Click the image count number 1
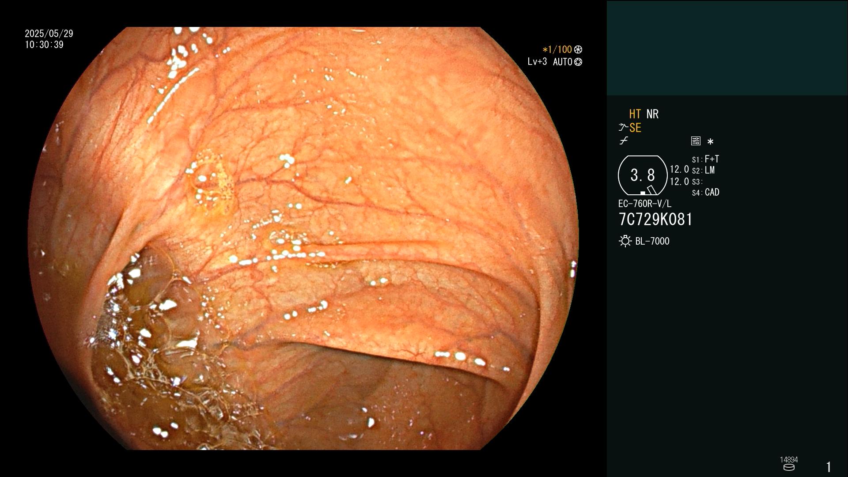848x477 pixels. tap(829, 467)
